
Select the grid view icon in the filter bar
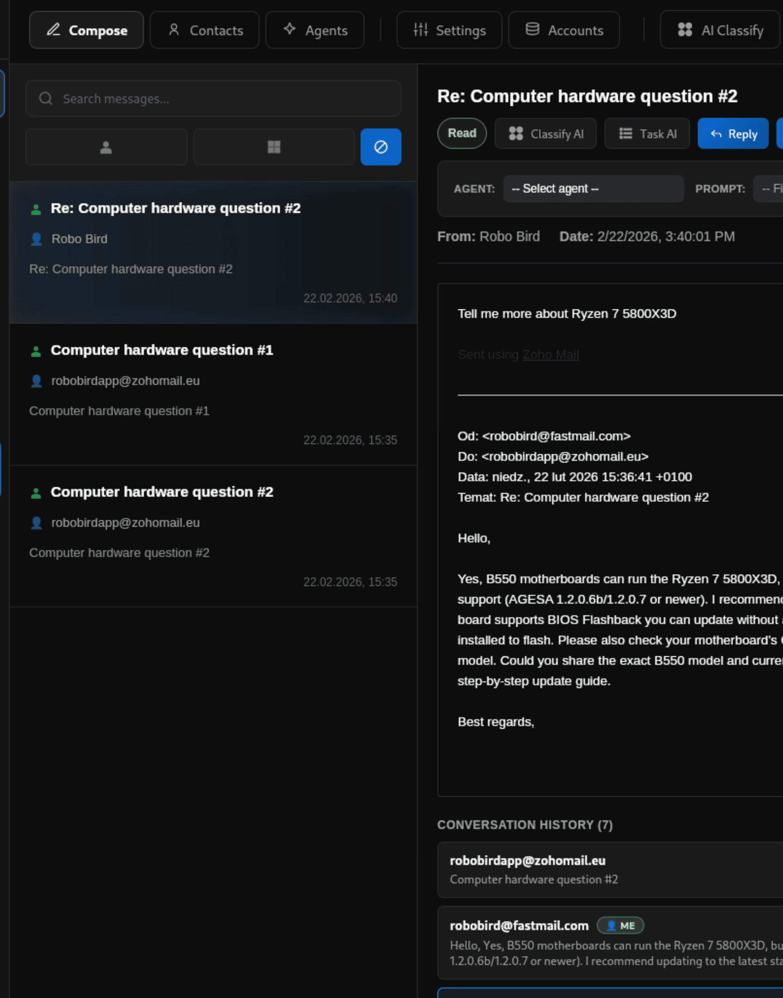tap(274, 147)
